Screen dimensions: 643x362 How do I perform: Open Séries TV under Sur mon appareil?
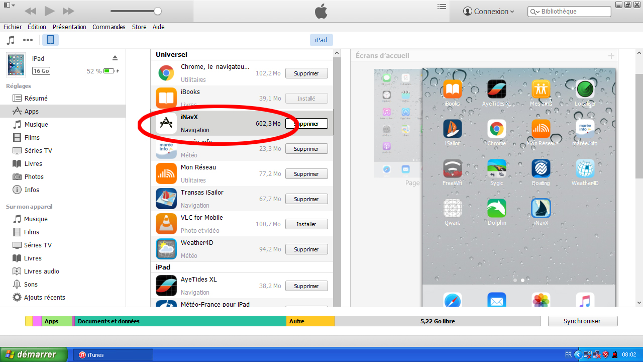tap(38, 245)
